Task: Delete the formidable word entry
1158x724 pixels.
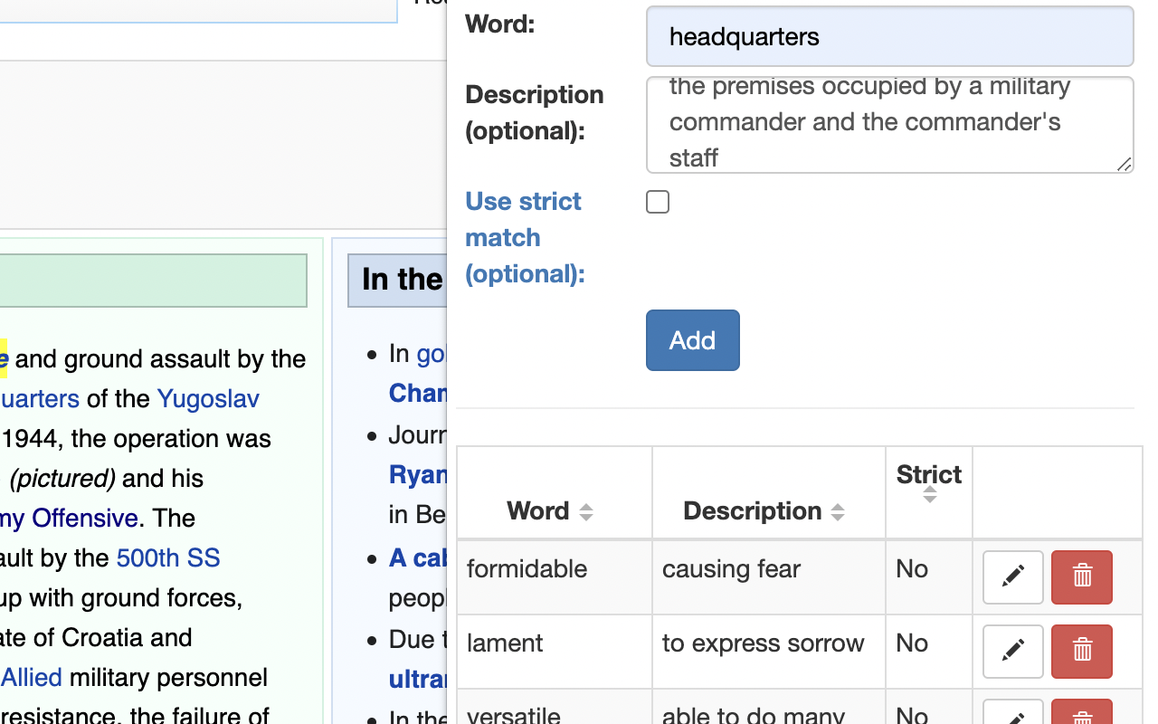Action: pos(1082,577)
